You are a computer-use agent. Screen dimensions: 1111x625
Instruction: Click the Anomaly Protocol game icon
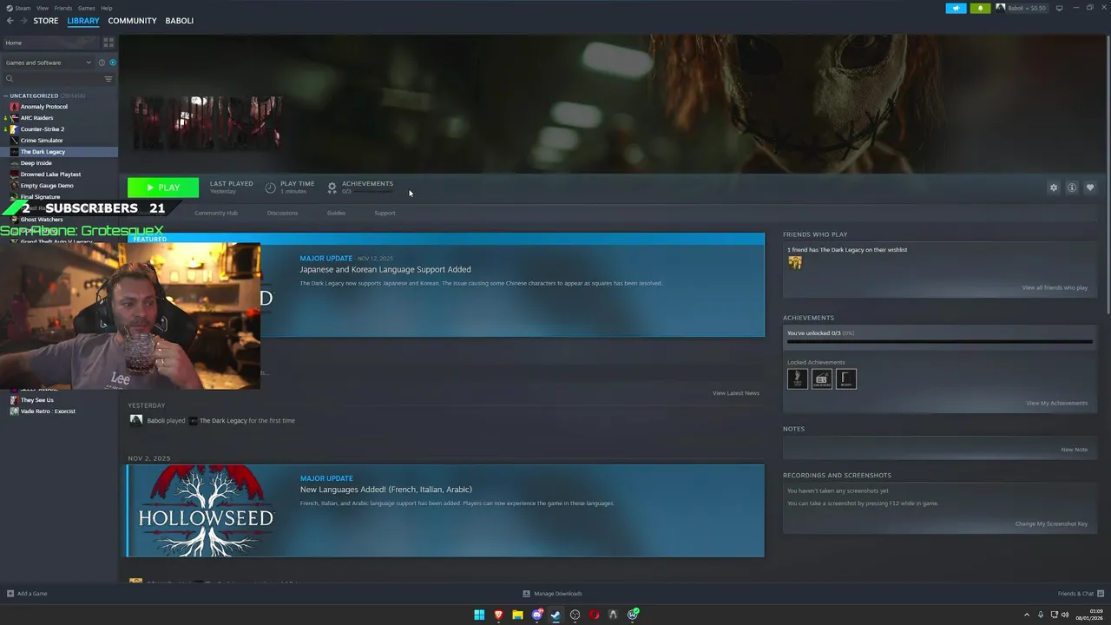click(14, 107)
